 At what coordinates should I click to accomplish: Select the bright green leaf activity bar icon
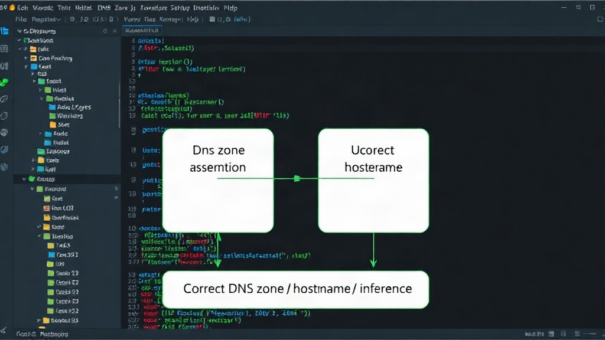click(x=5, y=82)
